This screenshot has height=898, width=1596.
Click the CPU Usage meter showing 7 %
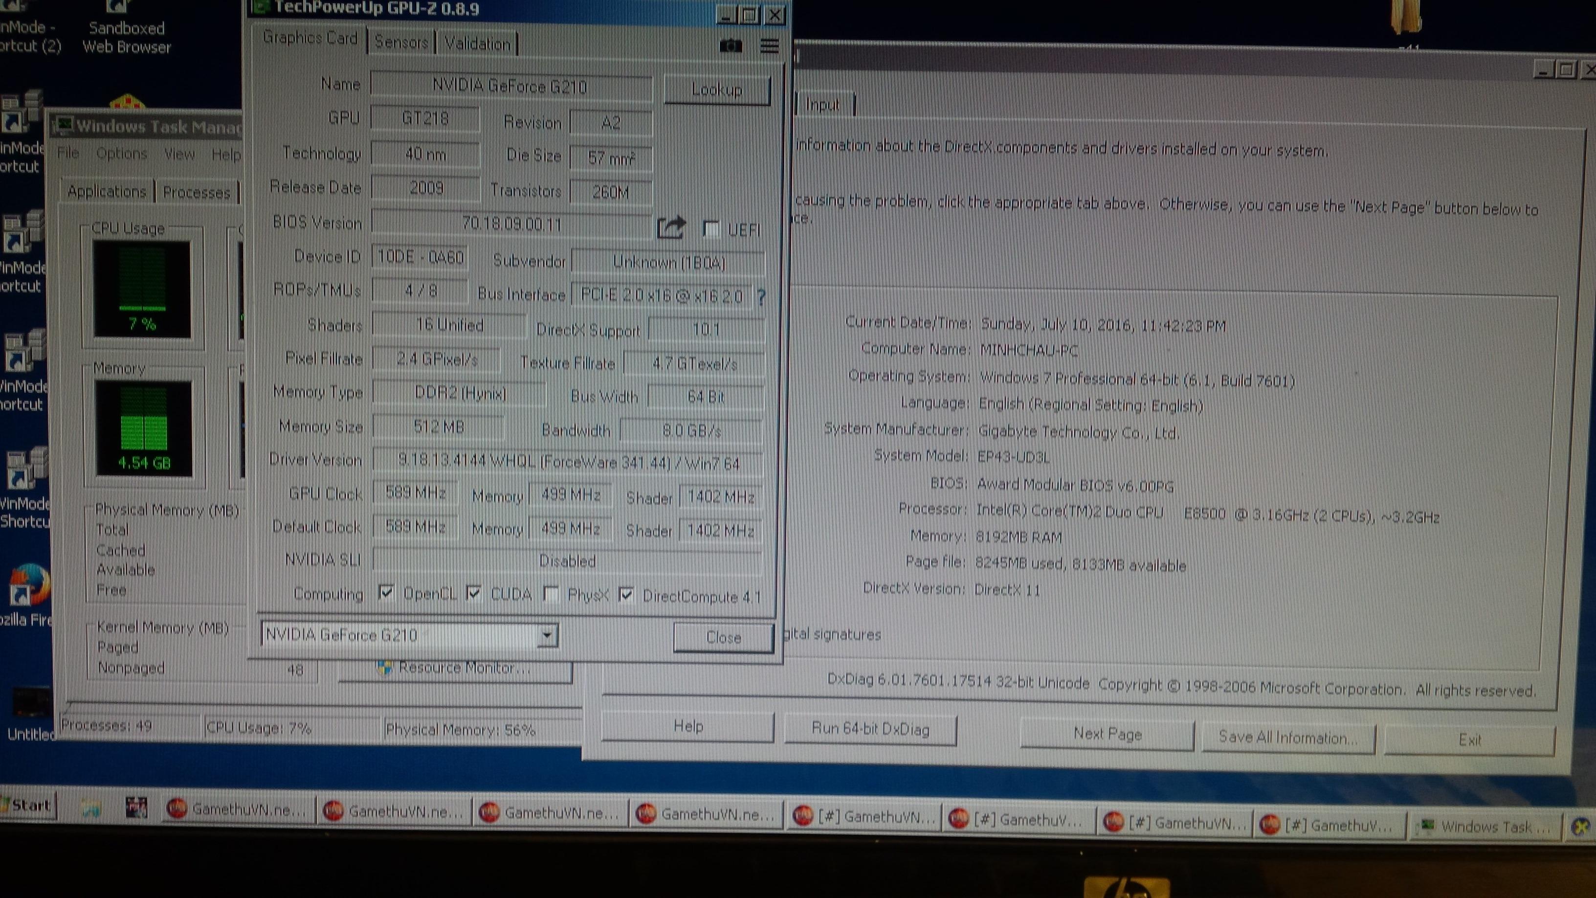[x=142, y=289]
